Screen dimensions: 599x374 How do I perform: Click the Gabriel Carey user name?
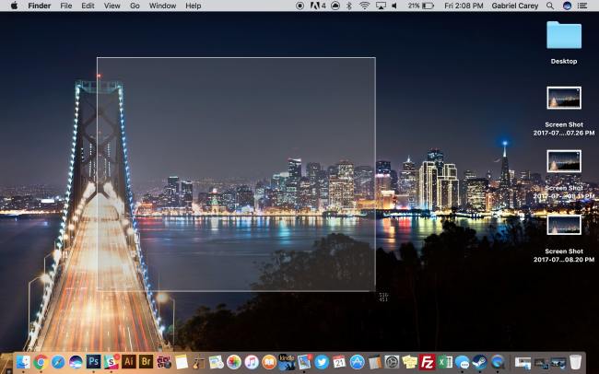tap(515, 6)
